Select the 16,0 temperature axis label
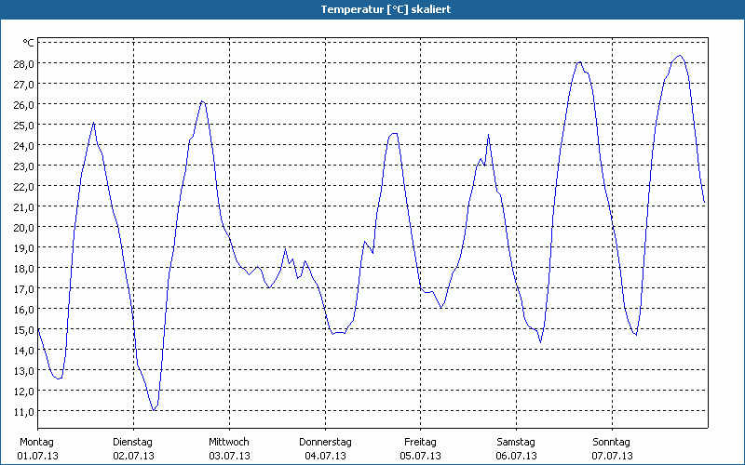Screen dimensions: 745x465 pyautogui.click(x=24, y=310)
